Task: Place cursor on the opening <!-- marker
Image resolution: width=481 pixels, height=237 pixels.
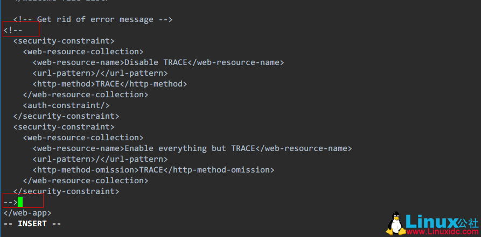Action: [x=13, y=30]
